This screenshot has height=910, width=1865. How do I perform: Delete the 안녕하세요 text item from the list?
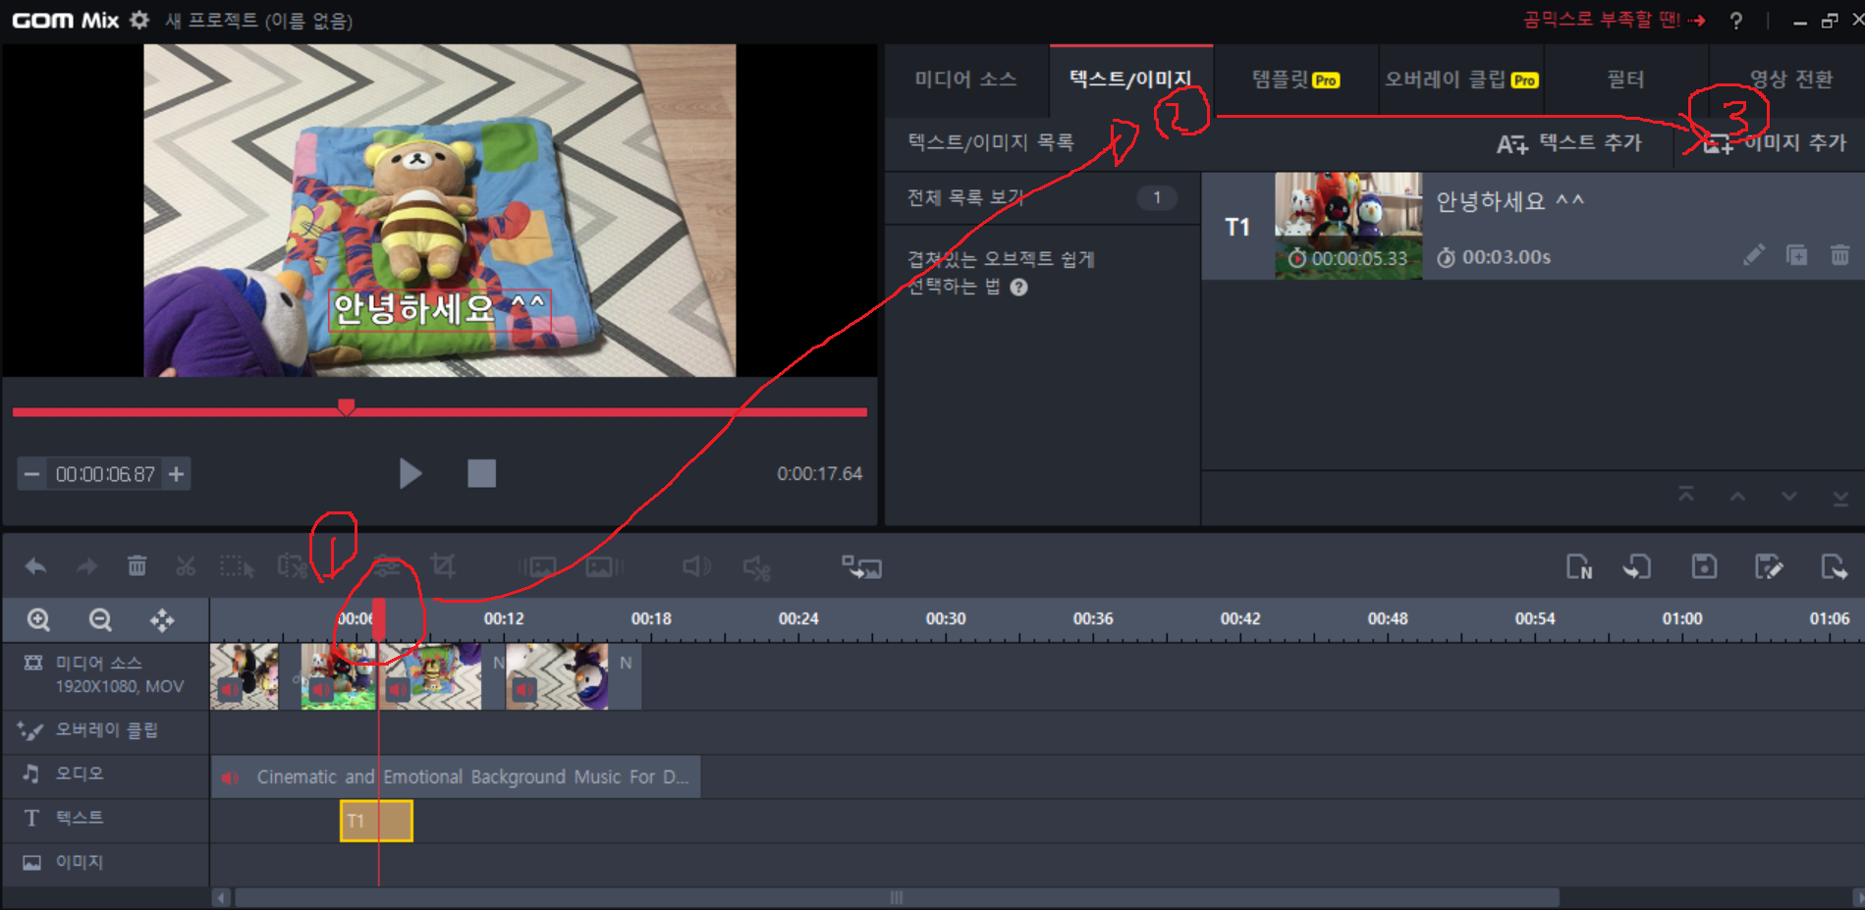click(x=1839, y=255)
